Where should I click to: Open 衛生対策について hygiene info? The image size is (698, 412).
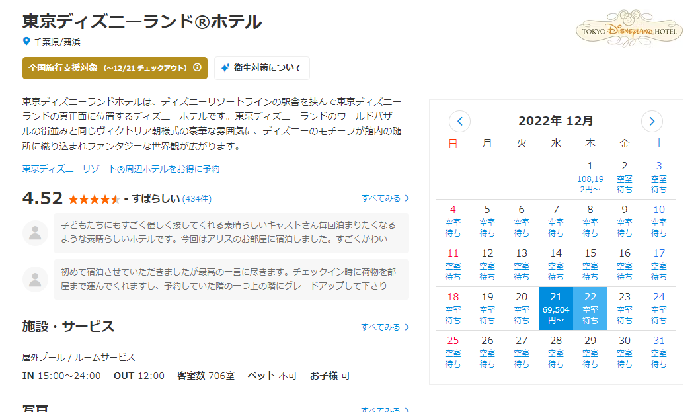pyautogui.click(x=262, y=68)
